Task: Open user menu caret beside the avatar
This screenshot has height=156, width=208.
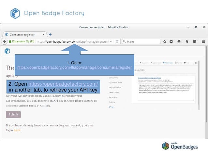Action: [x=194, y=63]
